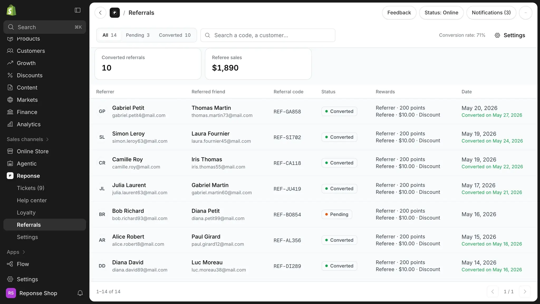Focus the sidebar Search field
This screenshot has width=540, height=304.
click(45, 27)
